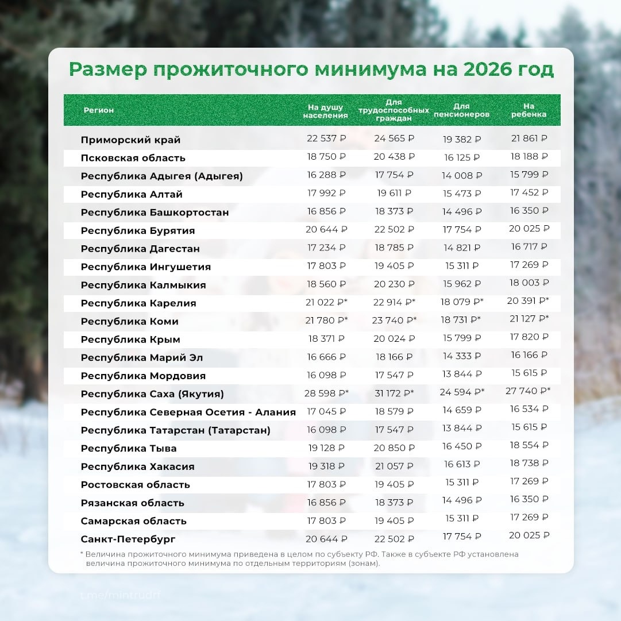This screenshot has height=621, width=621.
Task: Click the 'Для трудоспособных граждан' header
Action: pyautogui.click(x=399, y=110)
